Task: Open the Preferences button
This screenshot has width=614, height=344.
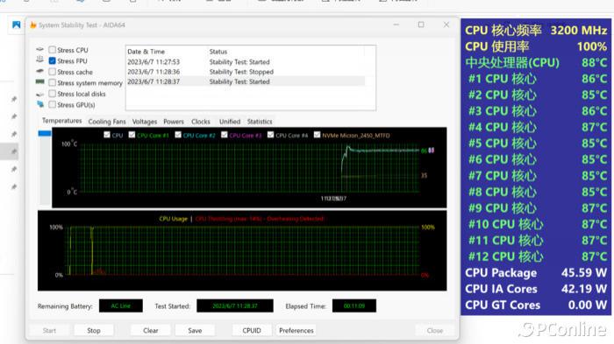Action: point(296,330)
